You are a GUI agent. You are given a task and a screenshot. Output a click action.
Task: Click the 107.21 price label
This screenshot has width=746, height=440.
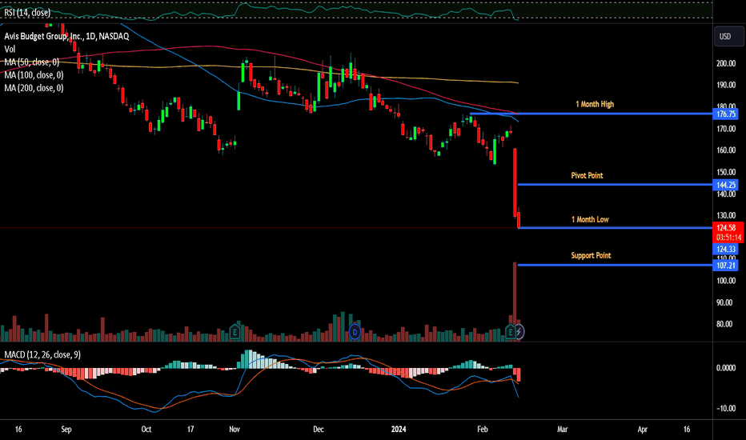(726, 265)
